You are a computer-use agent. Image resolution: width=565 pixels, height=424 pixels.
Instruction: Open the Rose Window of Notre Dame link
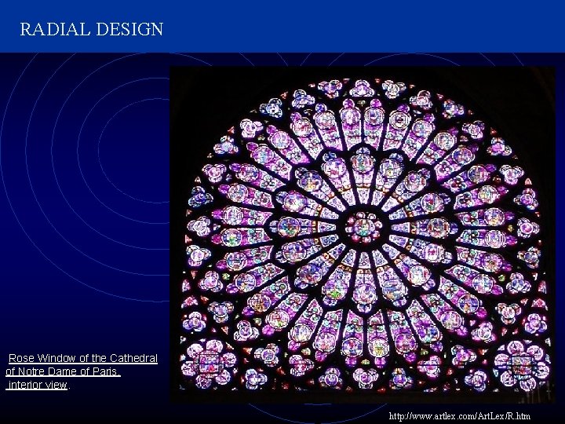pos(82,371)
